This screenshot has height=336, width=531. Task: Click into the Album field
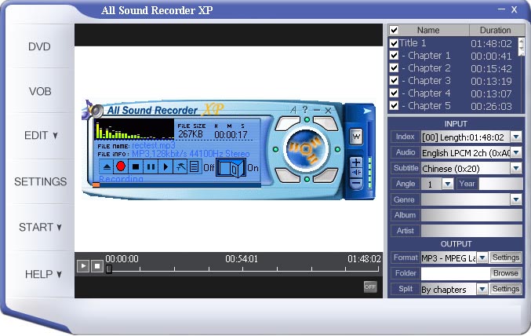click(471, 215)
